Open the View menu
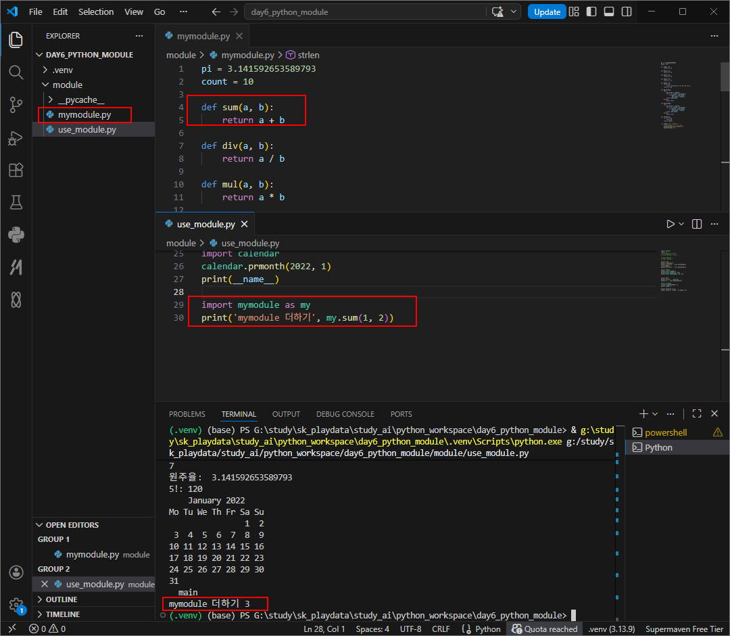Screen dimensions: 730x636 [134, 12]
